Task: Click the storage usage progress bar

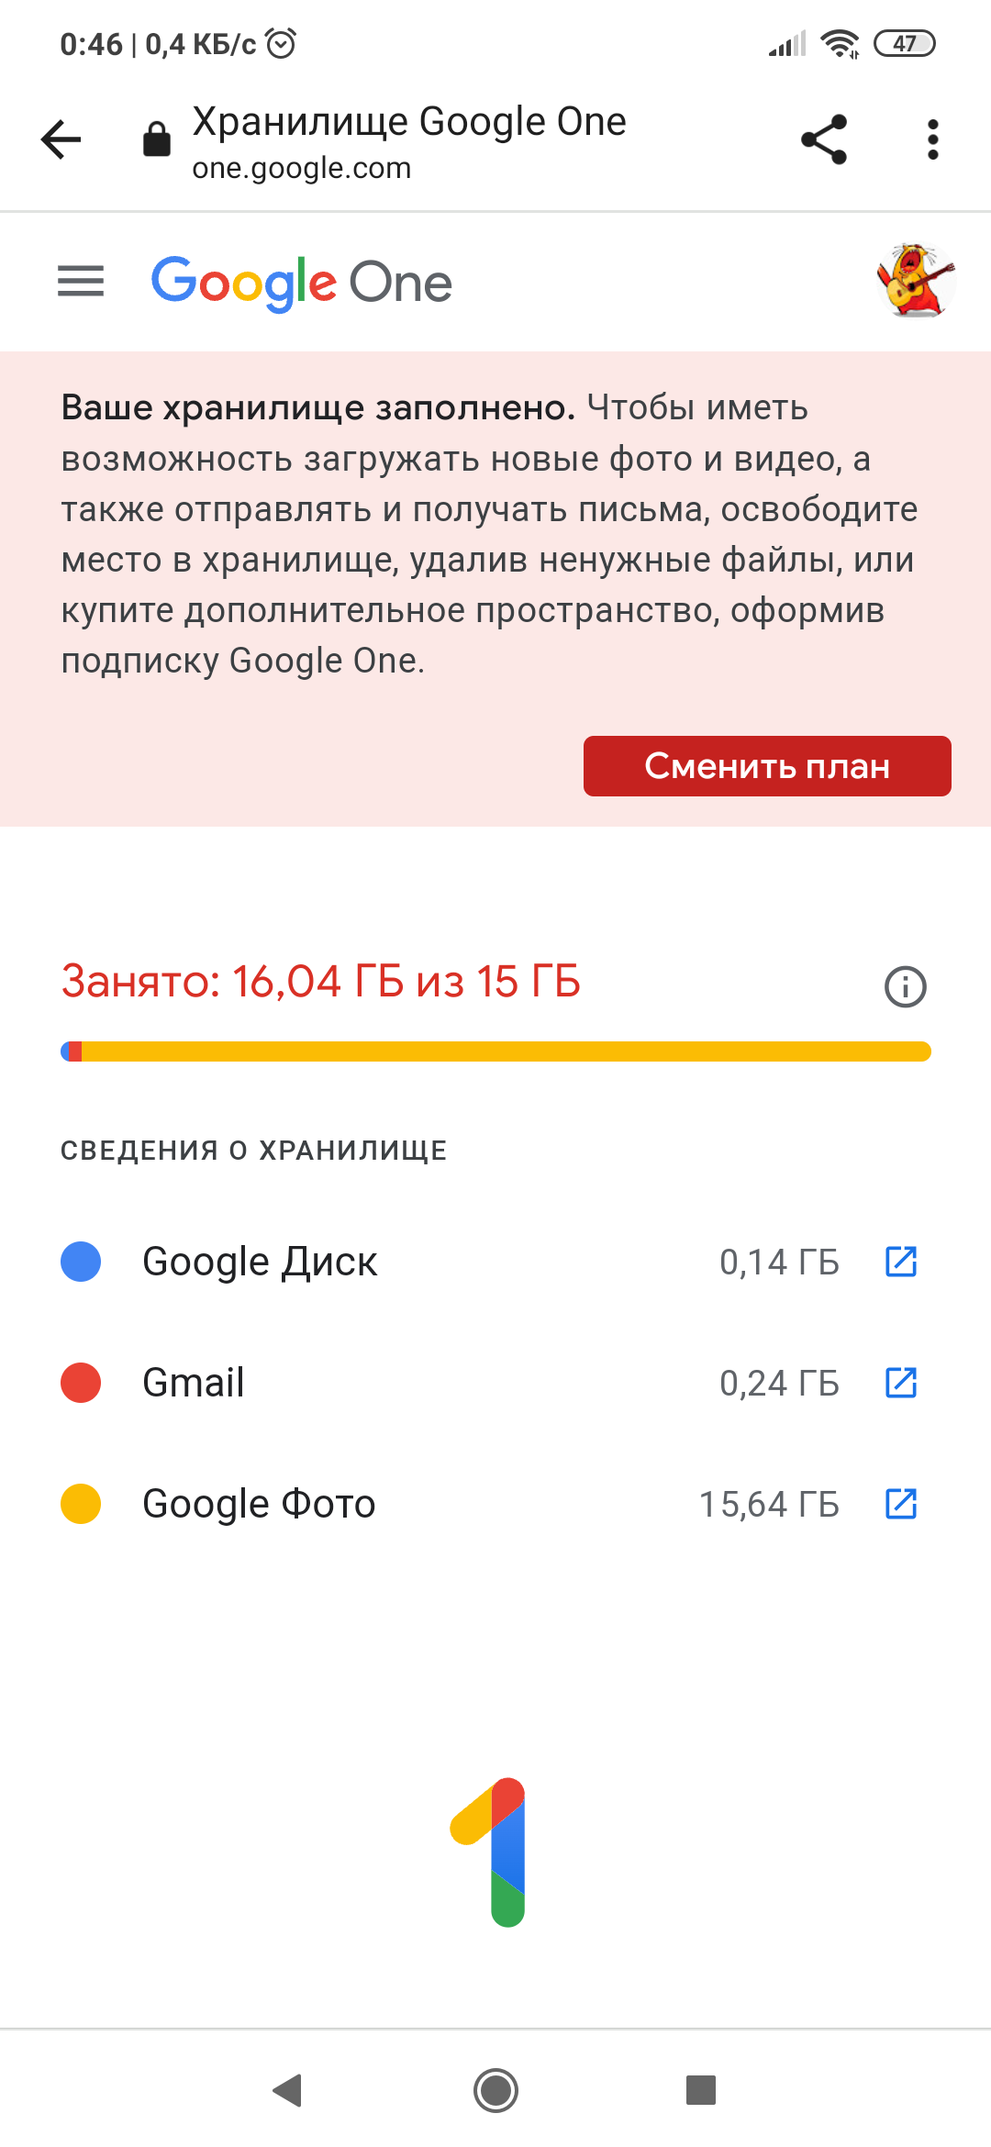Action: click(x=495, y=1051)
